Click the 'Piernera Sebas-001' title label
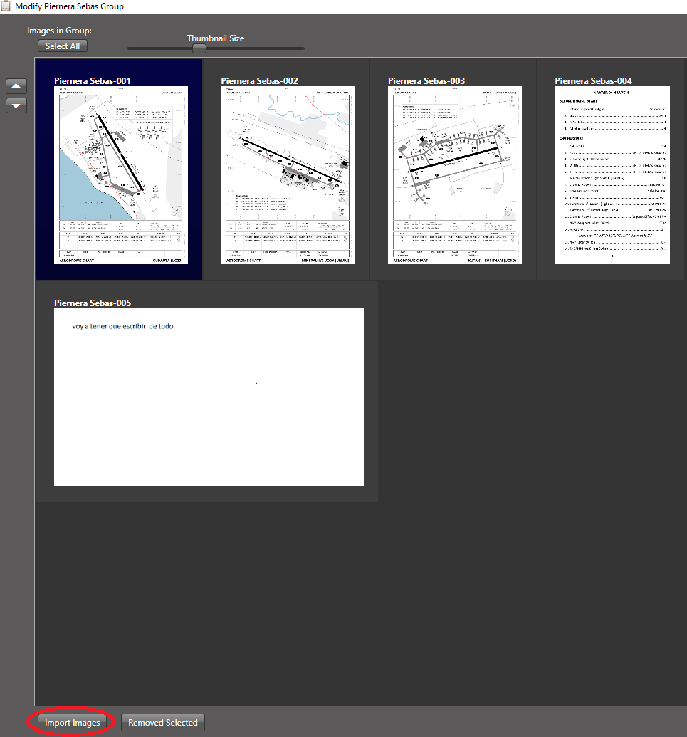This screenshot has width=687, height=737. tap(93, 81)
